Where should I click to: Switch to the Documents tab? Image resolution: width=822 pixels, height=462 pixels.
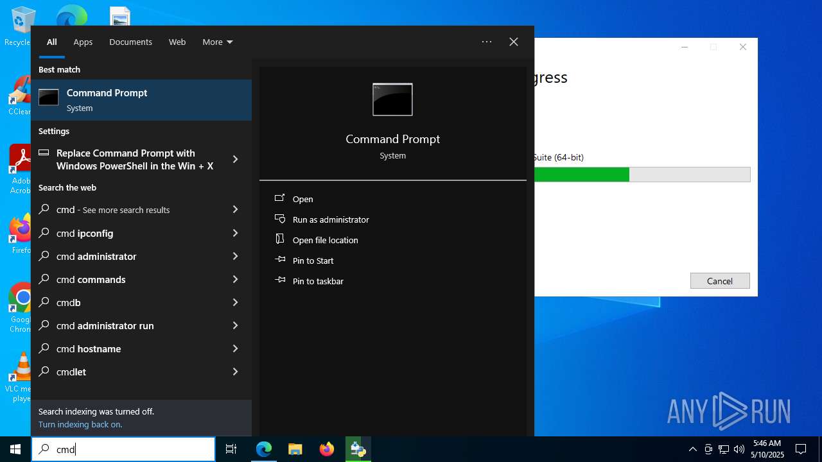pos(130,42)
